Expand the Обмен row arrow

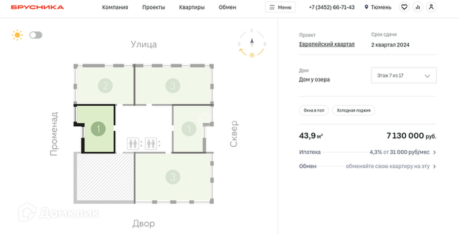pyautogui.click(x=435, y=166)
